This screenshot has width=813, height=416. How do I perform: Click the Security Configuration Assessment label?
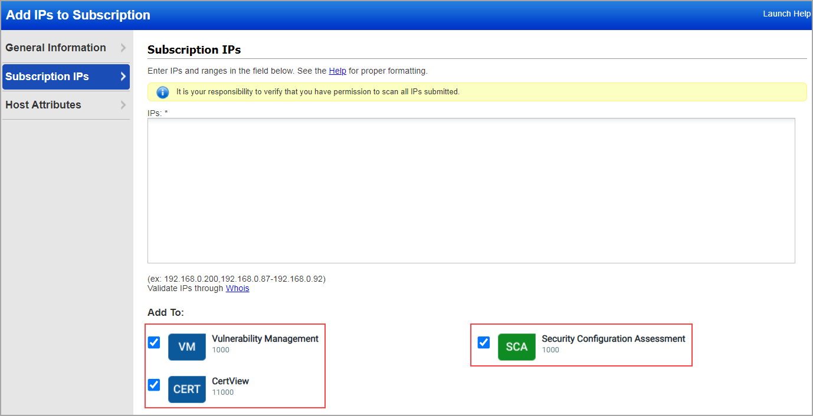point(614,339)
